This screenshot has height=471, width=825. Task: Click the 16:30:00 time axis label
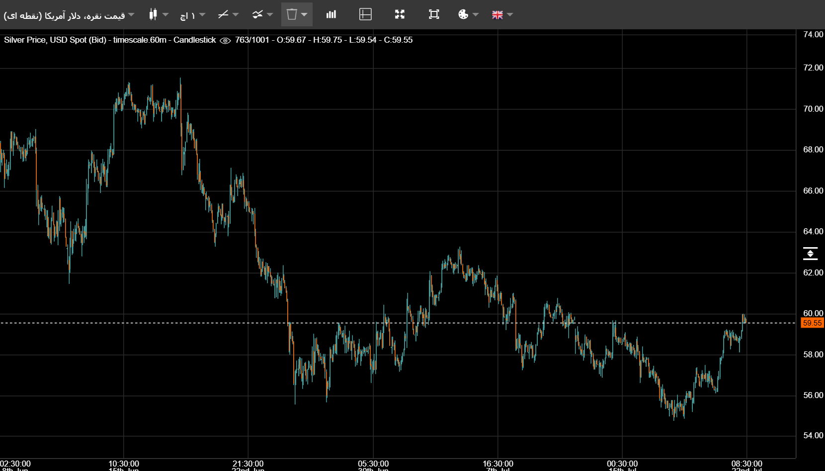[x=498, y=464]
